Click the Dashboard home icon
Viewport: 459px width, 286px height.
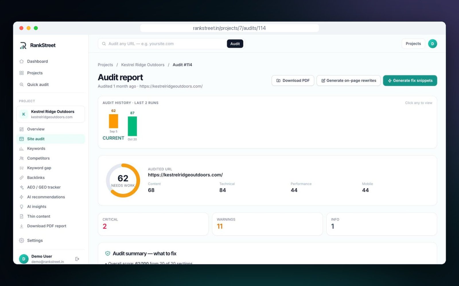(22, 61)
